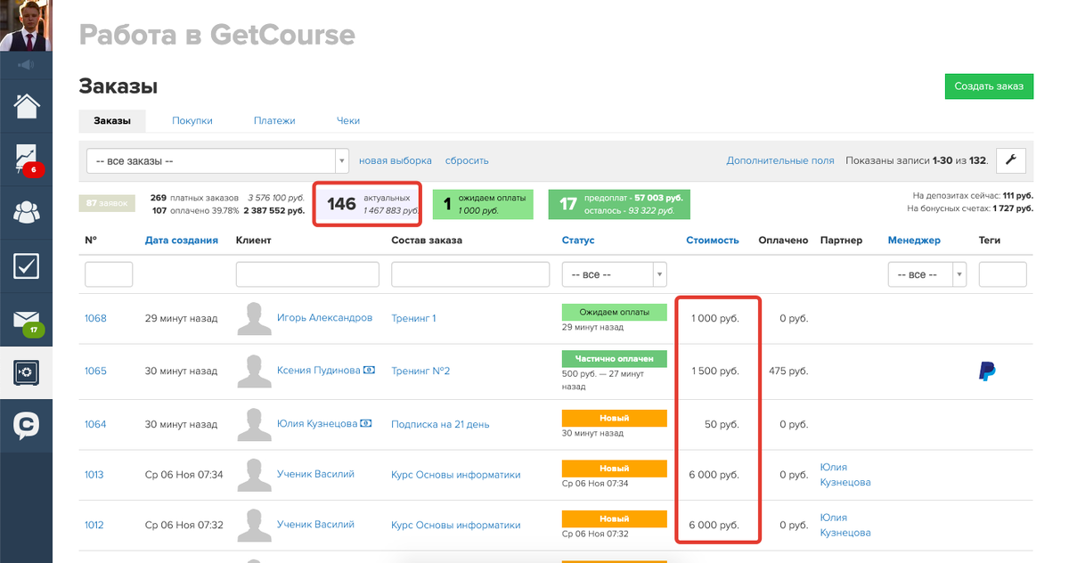
Task: Click the "Частично оплачен" status badge
Action: (x=615, y=359)
